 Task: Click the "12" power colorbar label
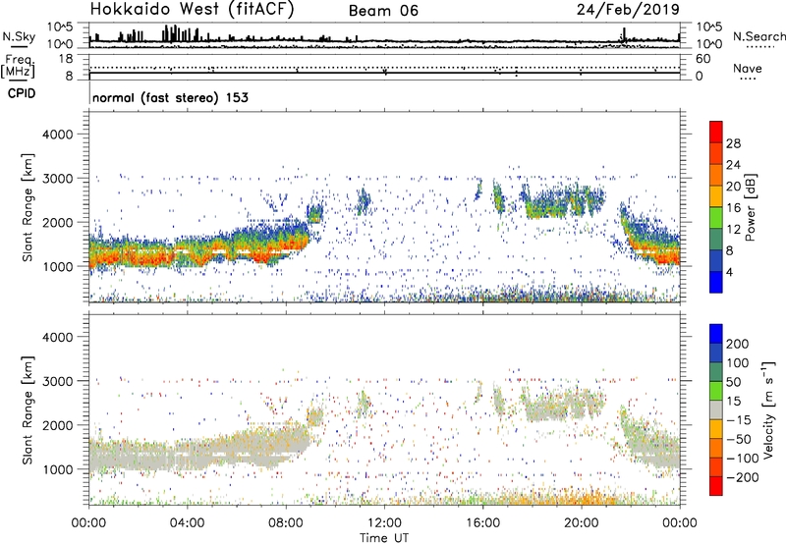coord(733,230)
